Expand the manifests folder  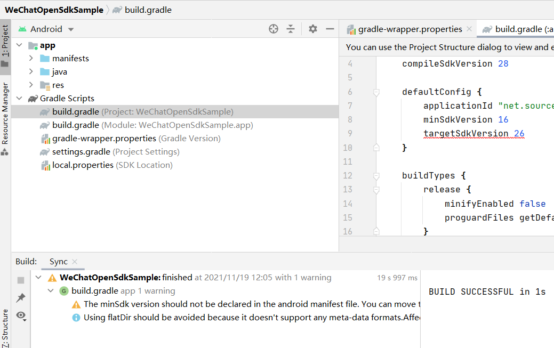tap(31, 59)
